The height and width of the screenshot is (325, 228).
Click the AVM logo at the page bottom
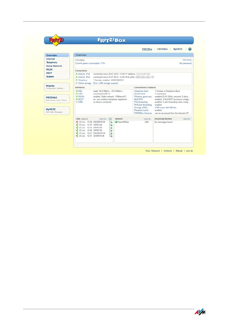[200, 312]
